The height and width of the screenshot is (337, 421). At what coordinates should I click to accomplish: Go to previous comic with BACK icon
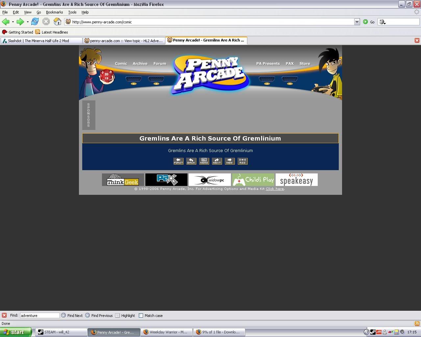tap(191, 161)
